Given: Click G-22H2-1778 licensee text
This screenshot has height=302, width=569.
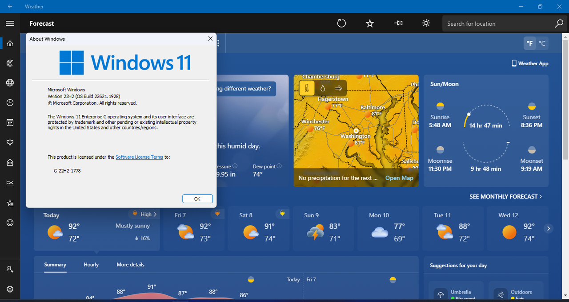Looking at the screenshot, I should coord(67,170).
